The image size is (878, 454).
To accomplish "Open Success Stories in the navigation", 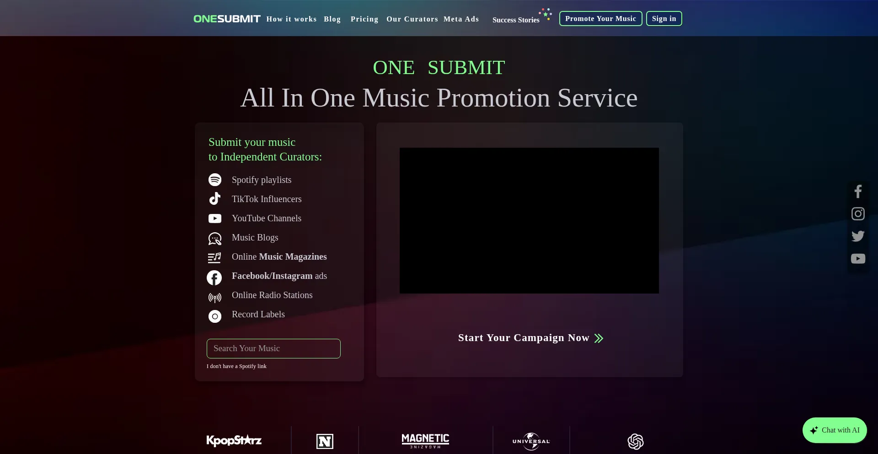I will pos(516,20).
